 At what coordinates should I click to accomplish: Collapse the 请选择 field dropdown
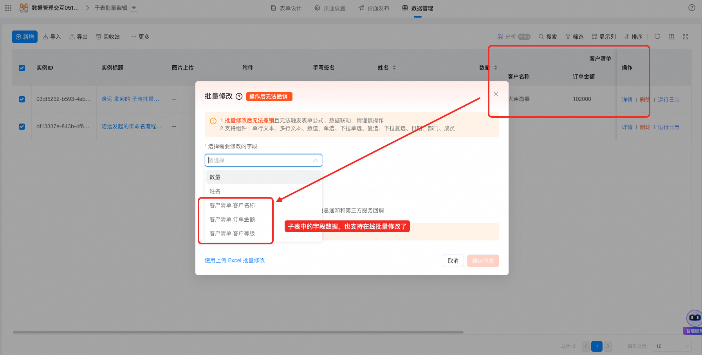coord(315,160)
